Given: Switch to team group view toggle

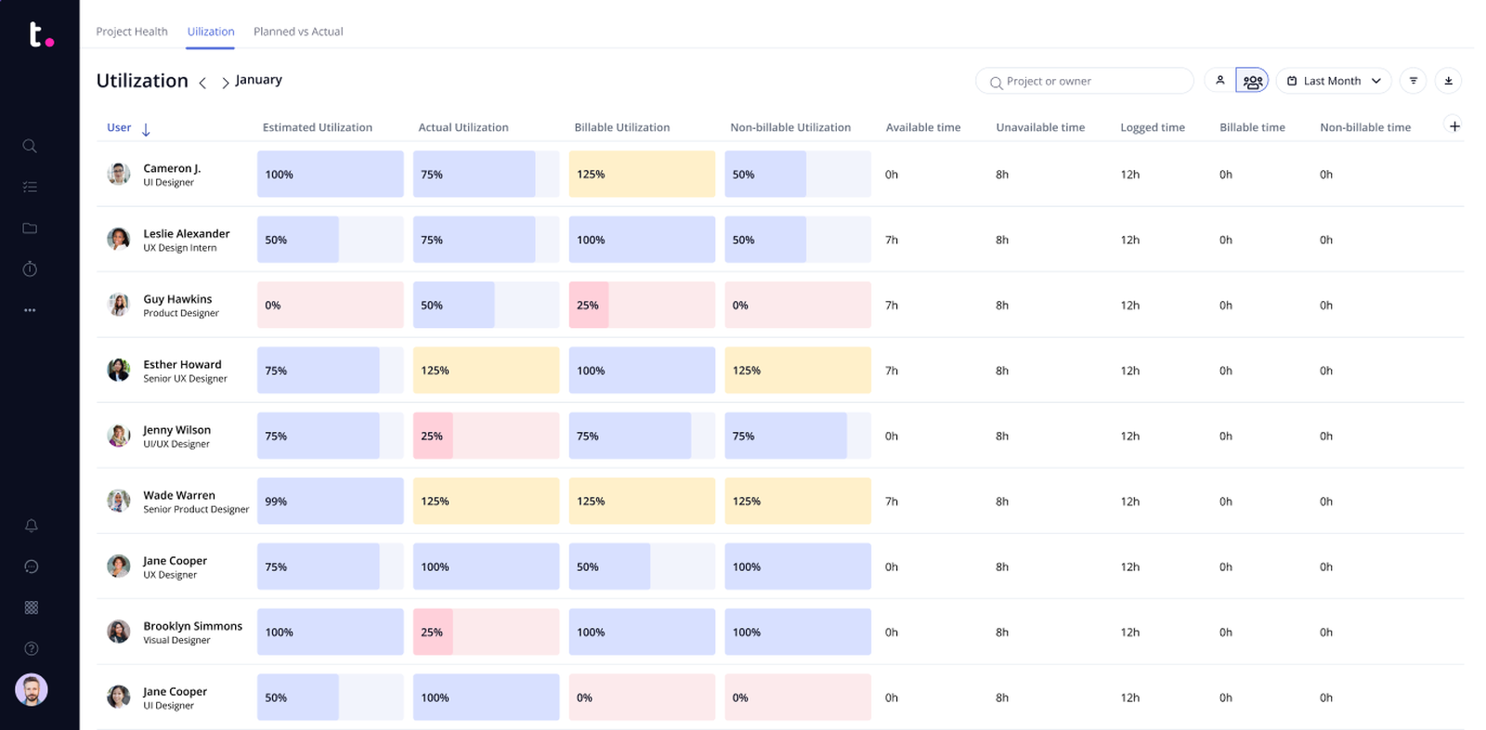Looking at the screenshot, I should click(x=1252, y=81).
